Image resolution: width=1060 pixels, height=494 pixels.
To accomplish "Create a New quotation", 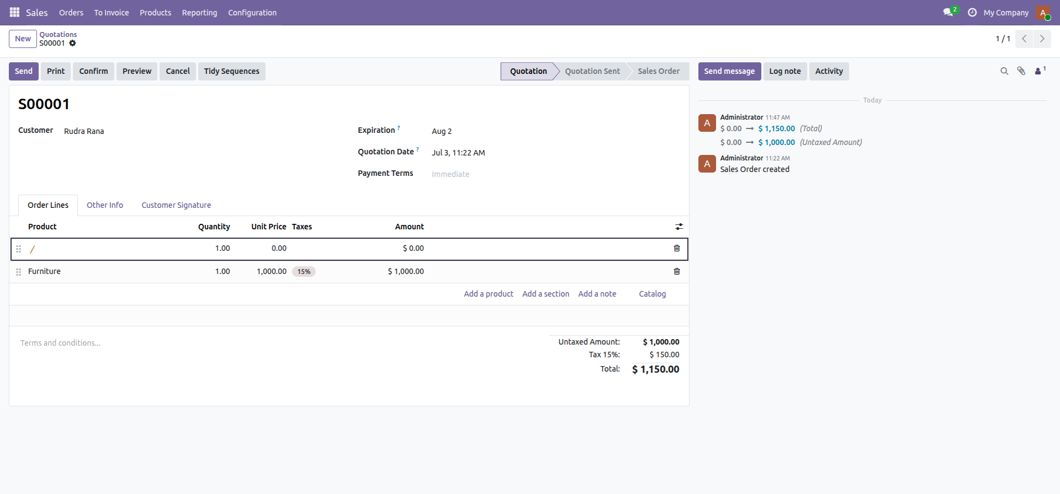I will coord(23,39).
